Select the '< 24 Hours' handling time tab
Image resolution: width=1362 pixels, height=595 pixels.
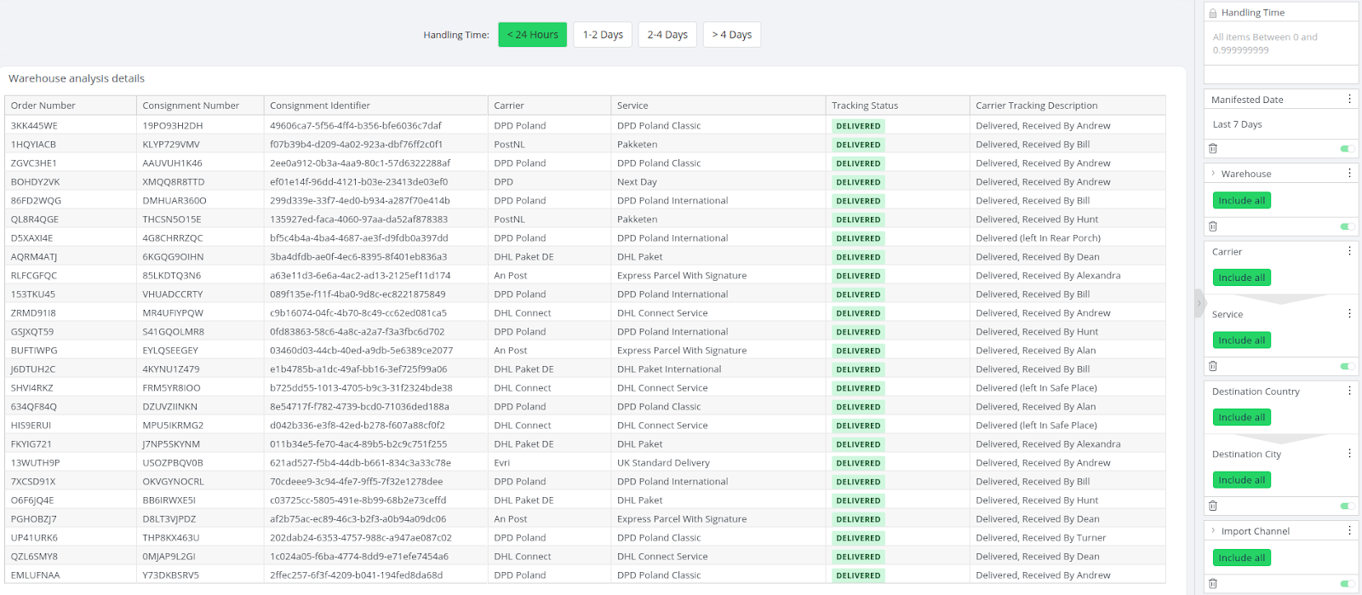(x=532, y=35)
